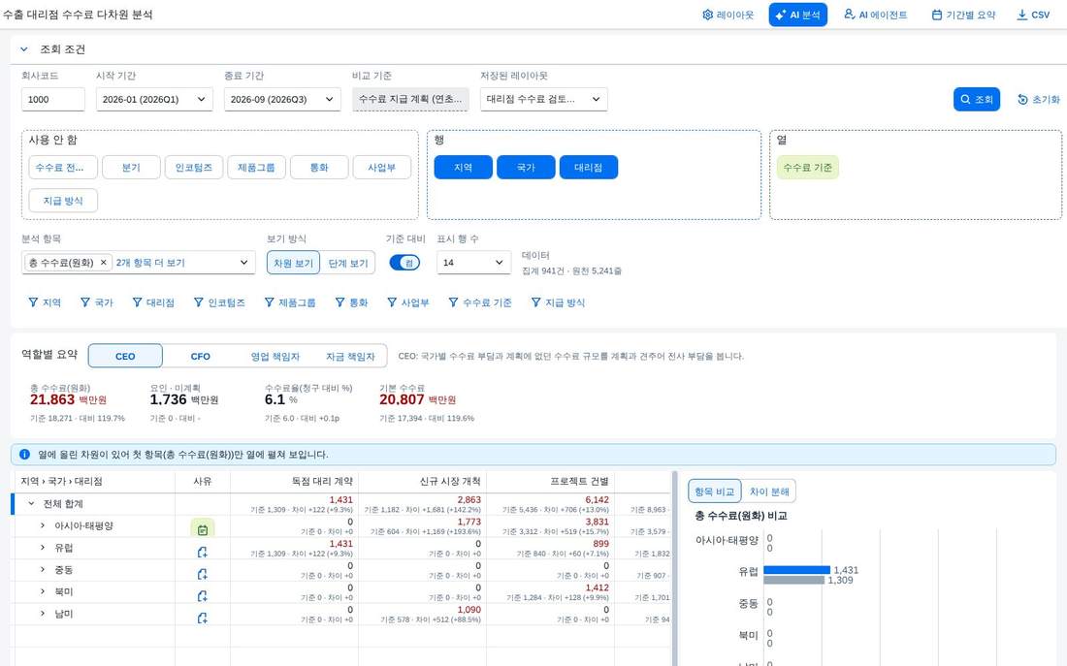Click the AI 분석 button
Image resolution: width=1067 pixels, height=666 pixels.
click(x=797, y=15)
